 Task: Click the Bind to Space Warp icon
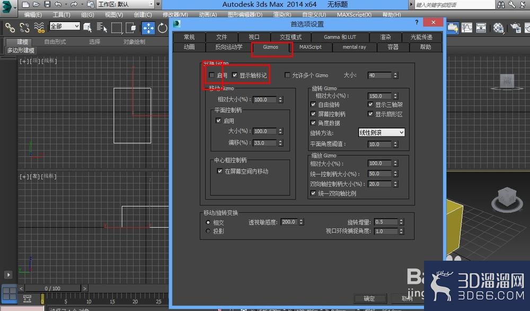[x=39, y=28]
